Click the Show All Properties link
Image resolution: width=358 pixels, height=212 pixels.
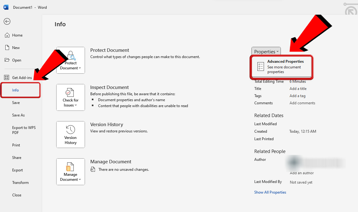click(270, 192)
